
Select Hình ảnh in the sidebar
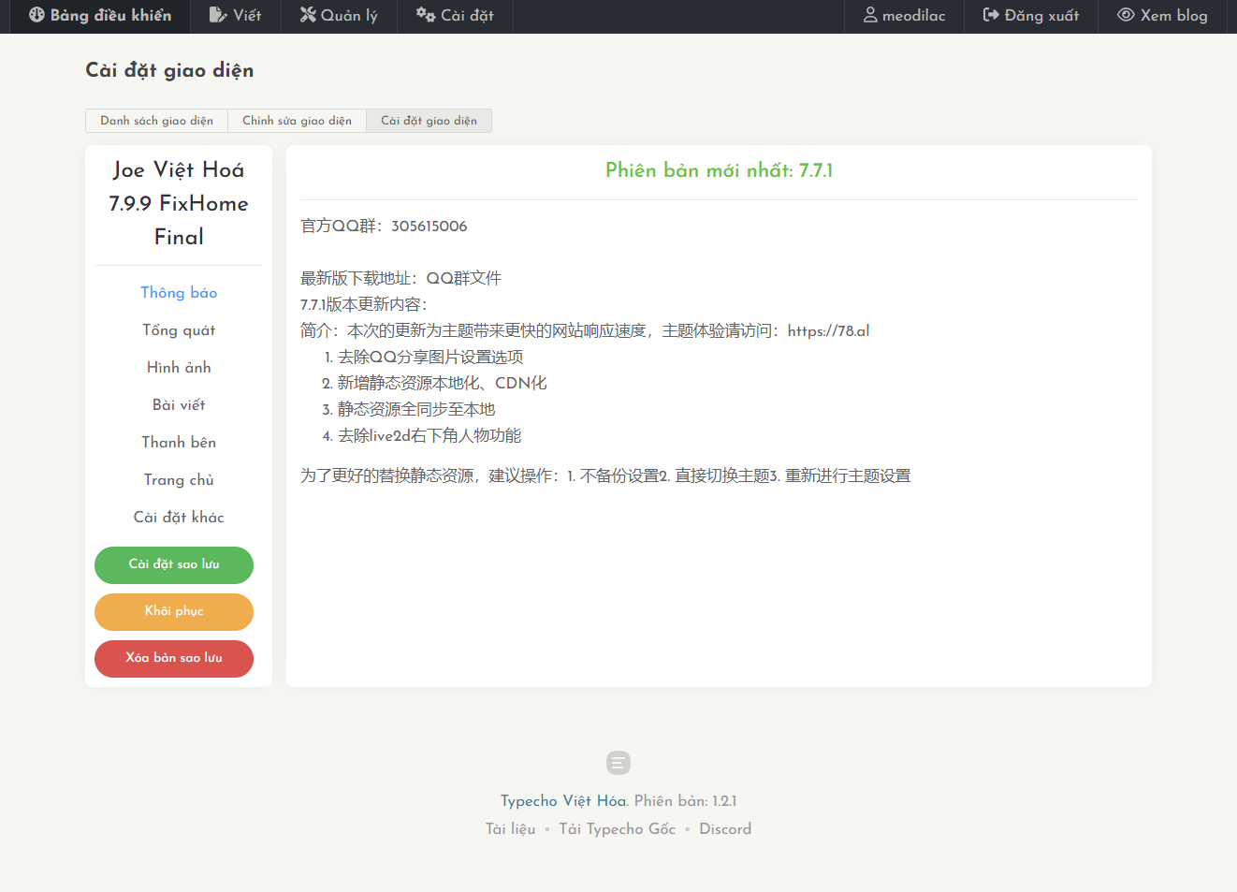(x=179, y=368)
